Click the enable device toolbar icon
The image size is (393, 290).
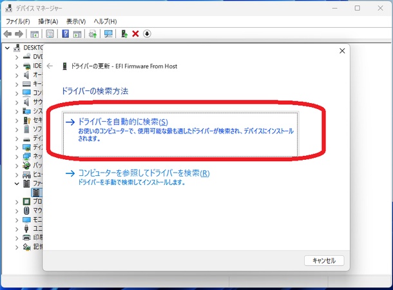click(x=124, y=34)
